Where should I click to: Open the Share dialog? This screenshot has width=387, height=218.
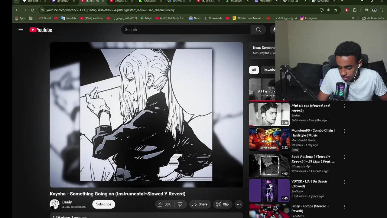(200, 204)
